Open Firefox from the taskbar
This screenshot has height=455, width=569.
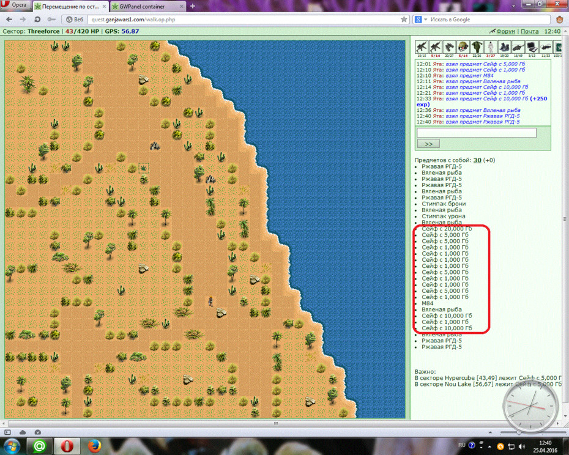[94, 446]
